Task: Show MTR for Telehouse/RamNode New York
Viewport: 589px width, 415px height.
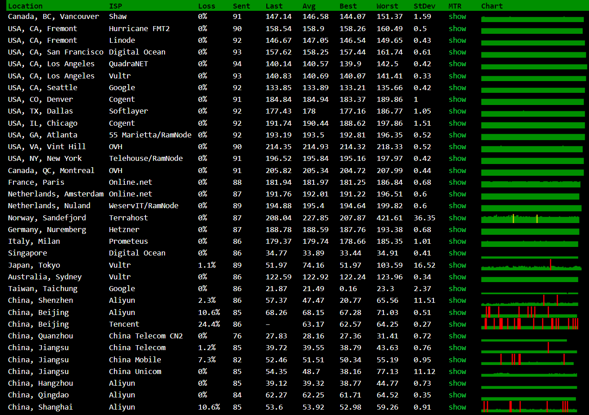Action: pos(457,158)
